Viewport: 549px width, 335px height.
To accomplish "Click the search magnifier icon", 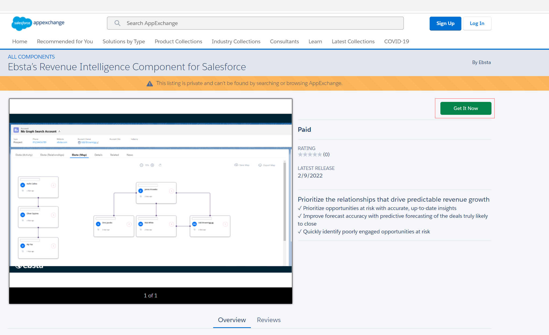I will (x=117, y=23).
